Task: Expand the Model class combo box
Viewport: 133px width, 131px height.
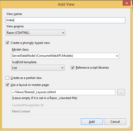Action: tap(65, 56)
